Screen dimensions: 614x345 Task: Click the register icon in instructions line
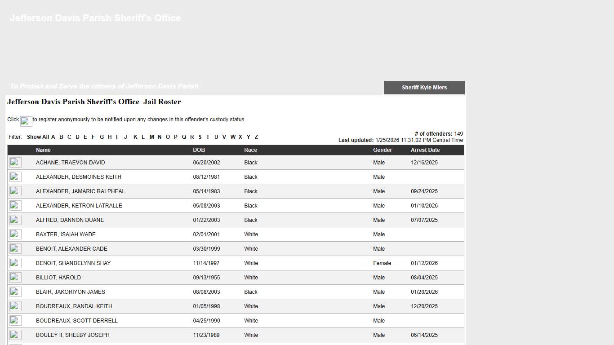click(x=26, y=121)
